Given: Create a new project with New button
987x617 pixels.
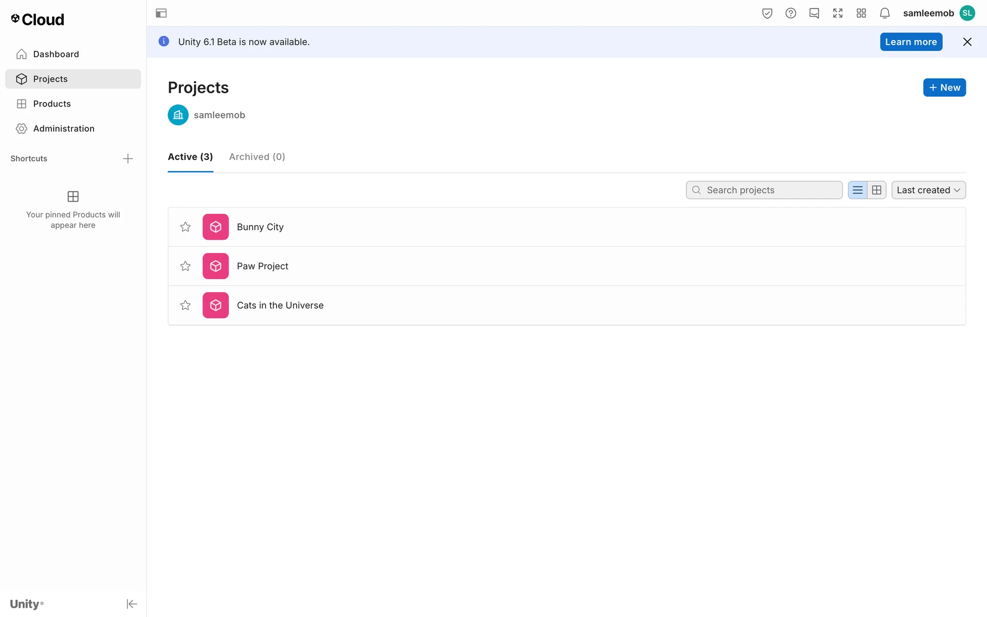Looking at the screenshot, I should 944,87.
